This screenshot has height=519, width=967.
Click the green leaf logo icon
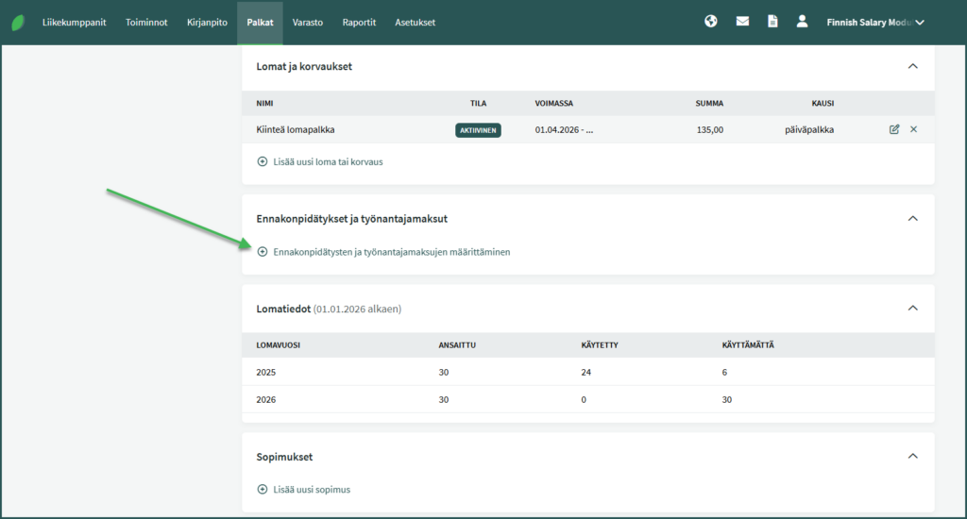[18, 23]
